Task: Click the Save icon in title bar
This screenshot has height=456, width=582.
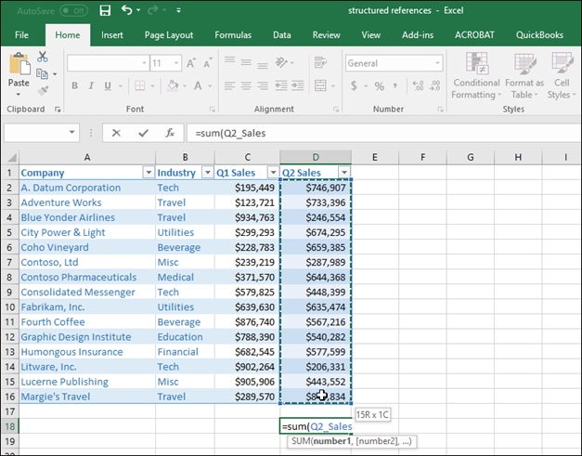Action: (x=105, y=10)
